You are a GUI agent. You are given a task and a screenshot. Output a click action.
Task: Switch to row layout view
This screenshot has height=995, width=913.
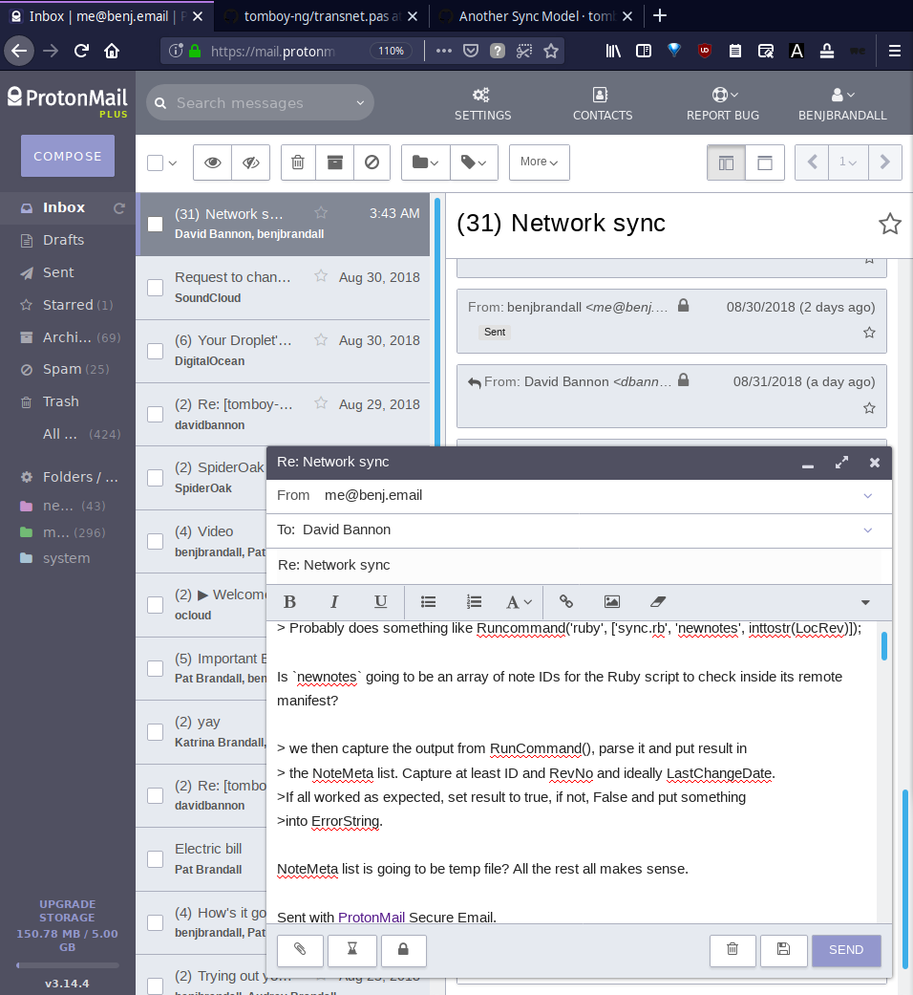[765, 162]
